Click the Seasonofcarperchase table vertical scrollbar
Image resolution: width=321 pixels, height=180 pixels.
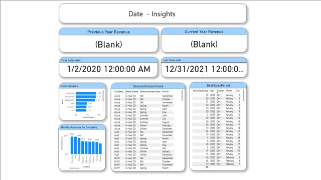pos(182,95)
